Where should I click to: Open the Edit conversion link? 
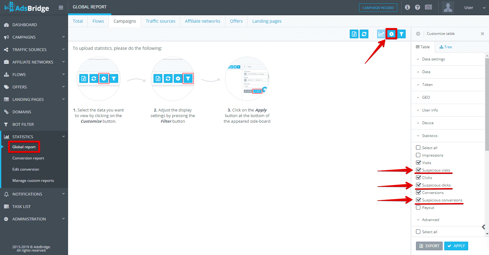(x=26, y=169)
